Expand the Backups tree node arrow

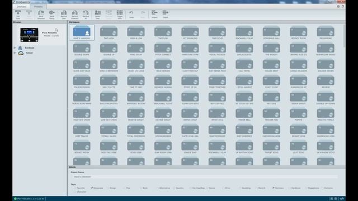point(15,47)
